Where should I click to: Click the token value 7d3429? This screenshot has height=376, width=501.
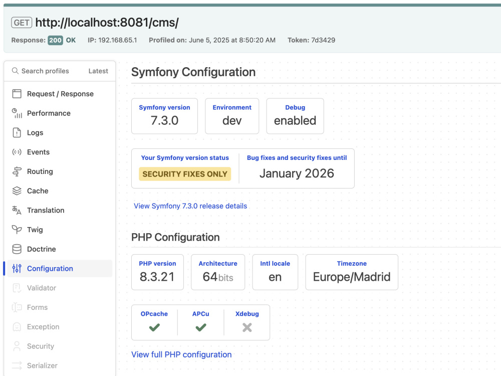(323, 40)
